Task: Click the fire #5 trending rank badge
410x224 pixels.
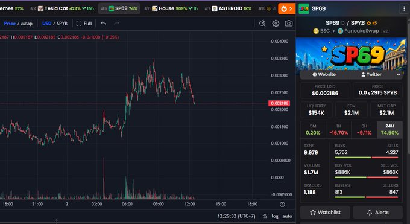Action: (372, 23)
